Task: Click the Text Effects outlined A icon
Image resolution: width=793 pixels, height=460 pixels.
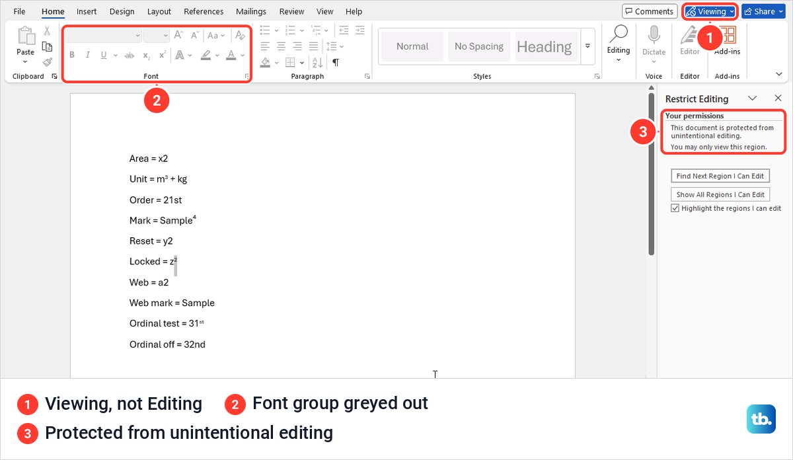Action: click(x=180, y=56)
